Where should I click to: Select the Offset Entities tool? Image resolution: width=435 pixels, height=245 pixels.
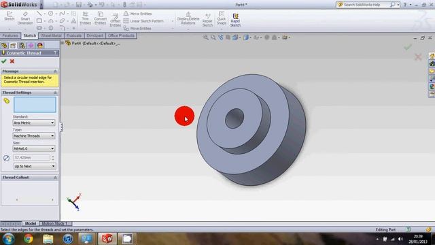coord(115,20)
